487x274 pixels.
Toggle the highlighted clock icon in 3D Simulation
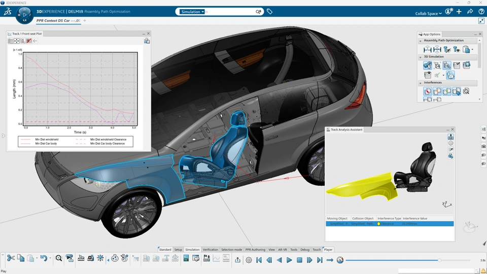pyautogui.click(x=450, y=75)
